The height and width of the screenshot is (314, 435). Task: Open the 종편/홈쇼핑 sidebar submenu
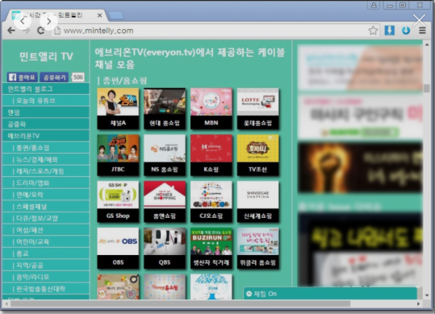coord(46,148)
